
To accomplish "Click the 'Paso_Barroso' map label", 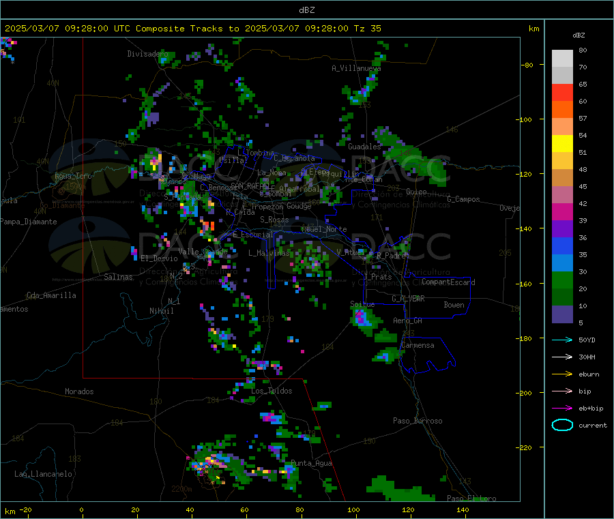I will 418,421.
